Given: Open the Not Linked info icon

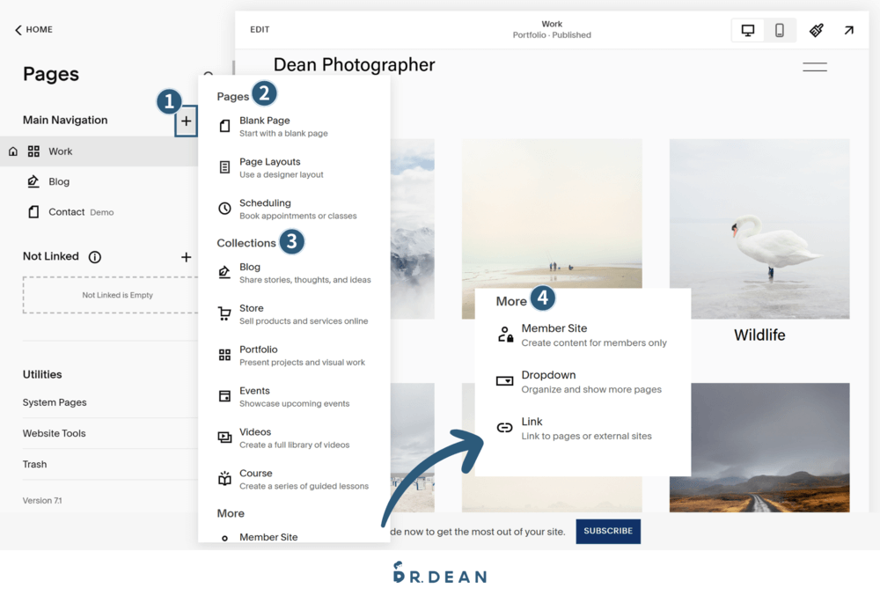Looking at the screenshot, I should (x=95, y=257).
